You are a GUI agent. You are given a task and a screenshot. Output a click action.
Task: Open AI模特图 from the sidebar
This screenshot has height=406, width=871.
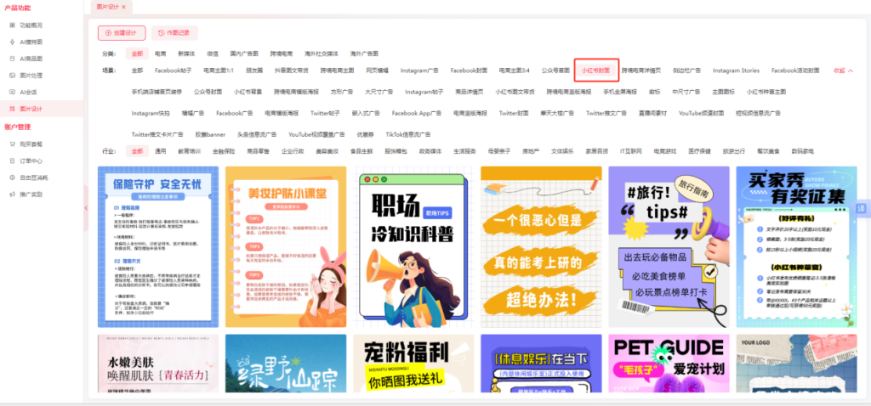(x=31, y=41)
